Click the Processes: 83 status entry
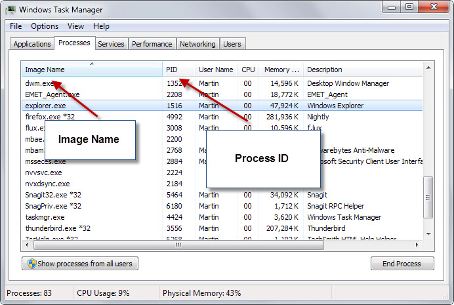 tap(30, 293)
